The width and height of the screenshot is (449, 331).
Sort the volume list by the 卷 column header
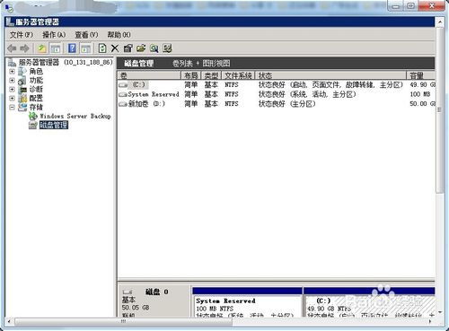coord(149,75)
